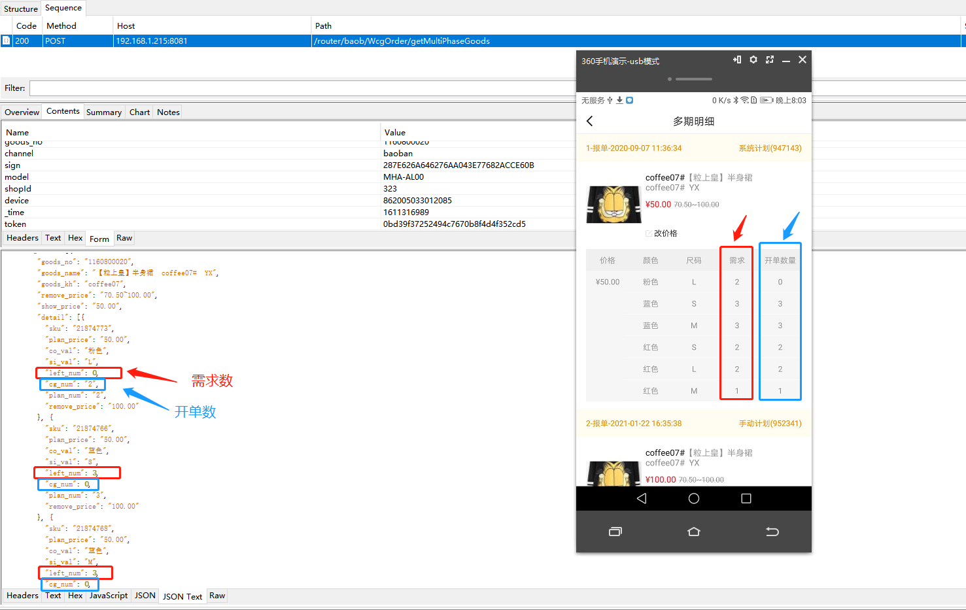Click the Name column header in Contents
The height and width of the screenshot is (610, 966).
190,132
